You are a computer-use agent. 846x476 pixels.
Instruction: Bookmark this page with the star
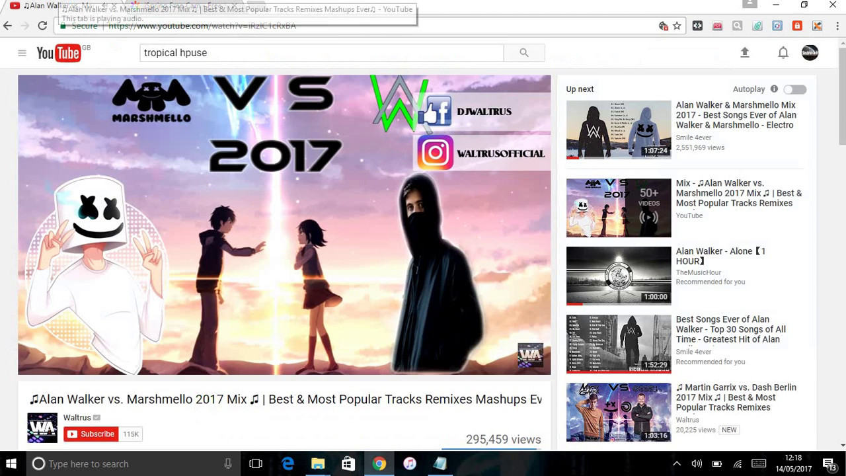pos(677,26)
